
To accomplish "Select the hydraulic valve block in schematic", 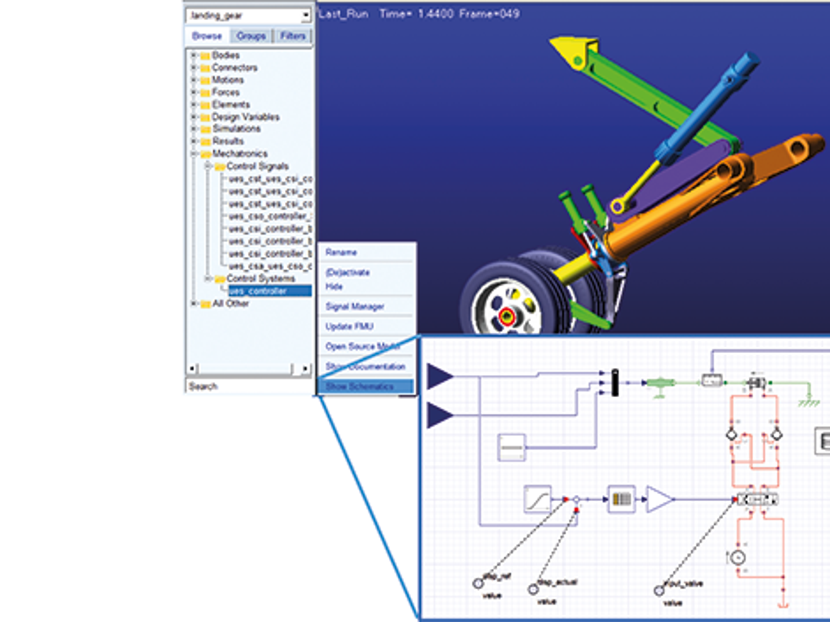I will 757,499.
